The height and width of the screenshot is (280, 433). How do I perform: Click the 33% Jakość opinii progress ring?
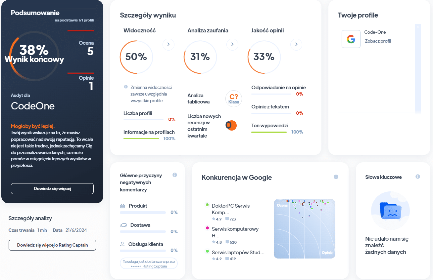pyautogui.click(x=264, y=57)
